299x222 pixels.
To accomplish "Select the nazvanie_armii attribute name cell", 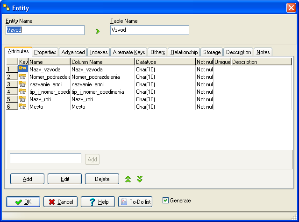I will [50, 84].
